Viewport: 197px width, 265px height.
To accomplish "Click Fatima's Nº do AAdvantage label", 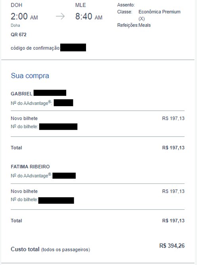I will pyautogui.click(x=31, y=175).
